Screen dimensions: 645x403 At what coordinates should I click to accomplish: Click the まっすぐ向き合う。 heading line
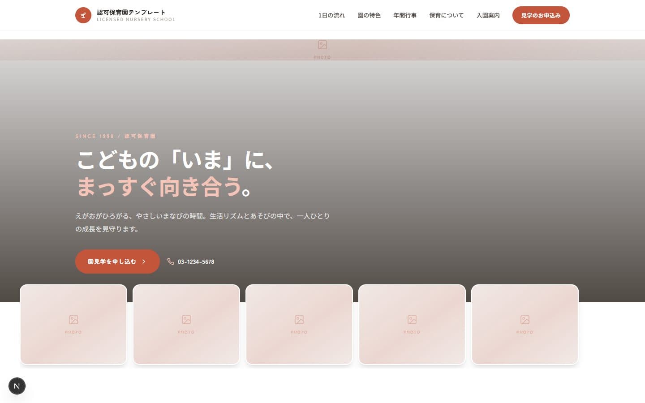pos(165,187)
